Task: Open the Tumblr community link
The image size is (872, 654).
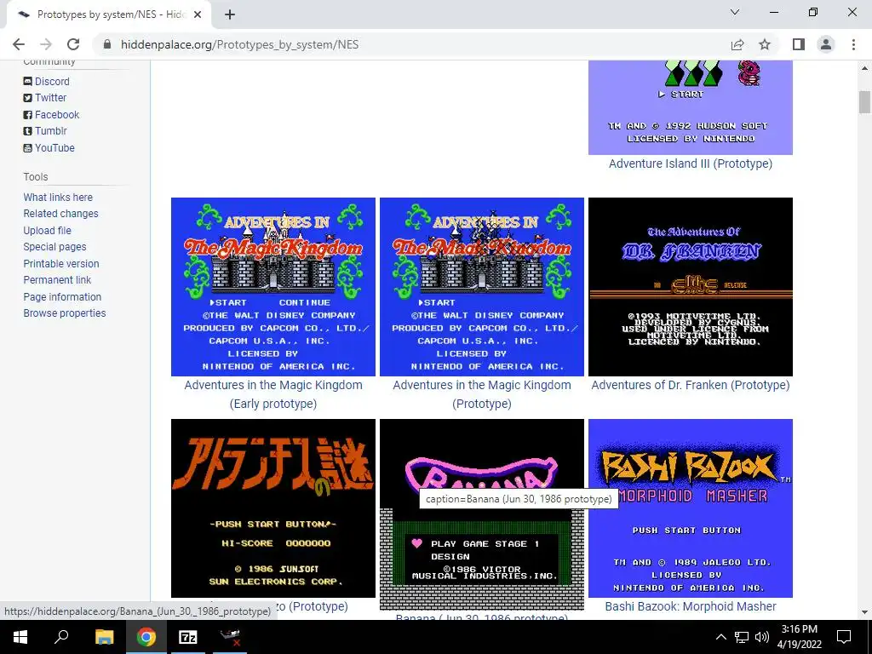Action: tap(51, 131)
